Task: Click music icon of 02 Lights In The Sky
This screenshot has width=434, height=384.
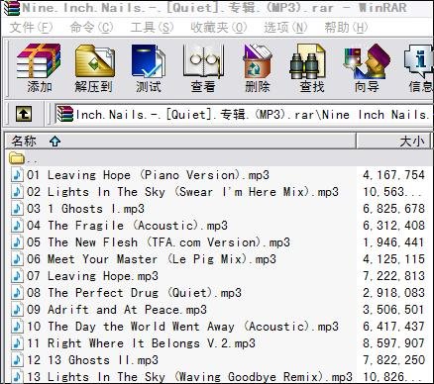Action: [x=17, y=192]
